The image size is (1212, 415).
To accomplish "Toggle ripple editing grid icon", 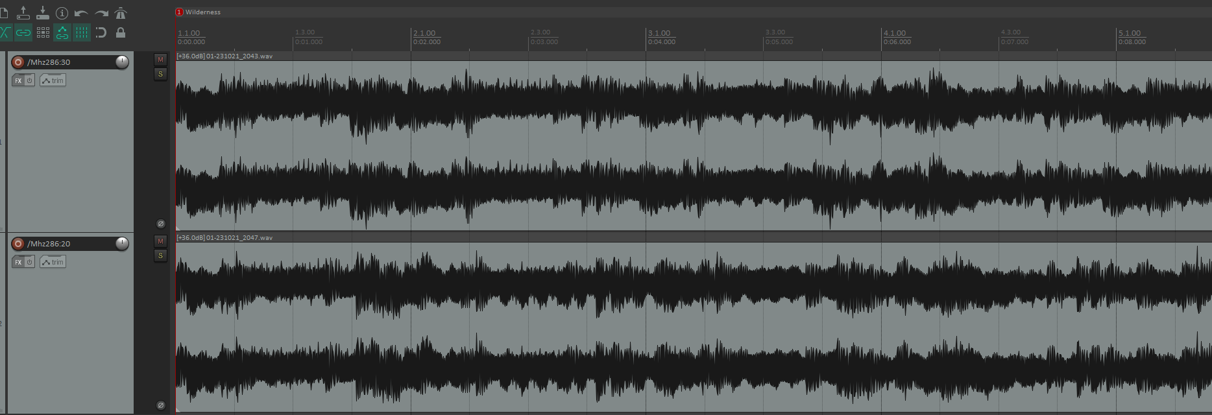I will pos(43,32).
